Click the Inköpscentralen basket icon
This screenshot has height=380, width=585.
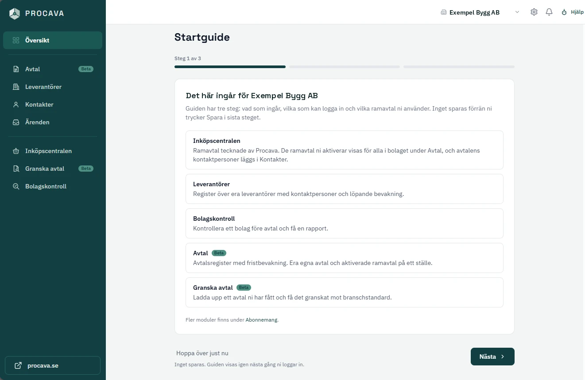pyautogui.click(x=16, y=151)
